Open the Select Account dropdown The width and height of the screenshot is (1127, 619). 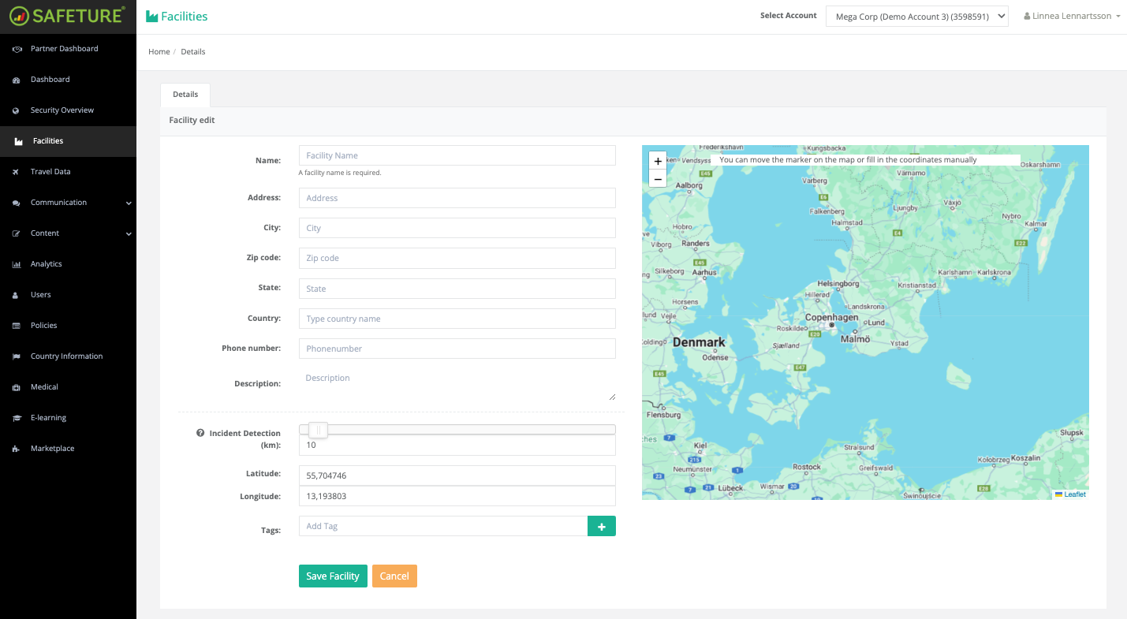916,17
